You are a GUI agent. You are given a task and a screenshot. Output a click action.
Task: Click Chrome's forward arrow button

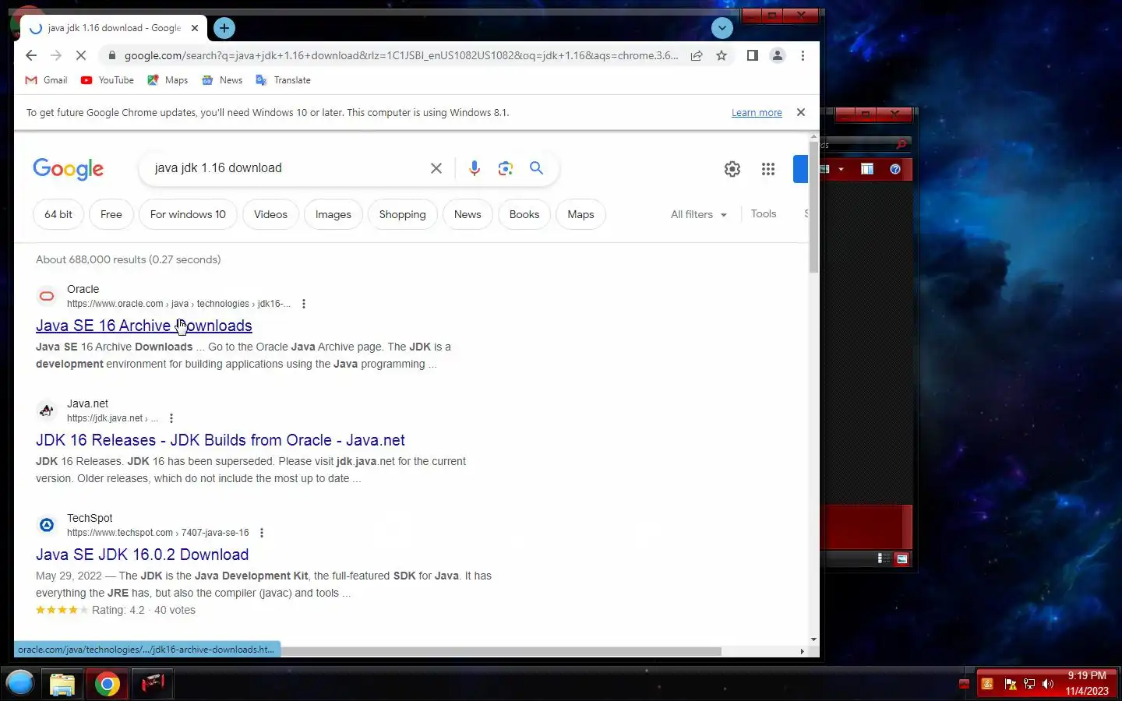(x=56, y=55)
